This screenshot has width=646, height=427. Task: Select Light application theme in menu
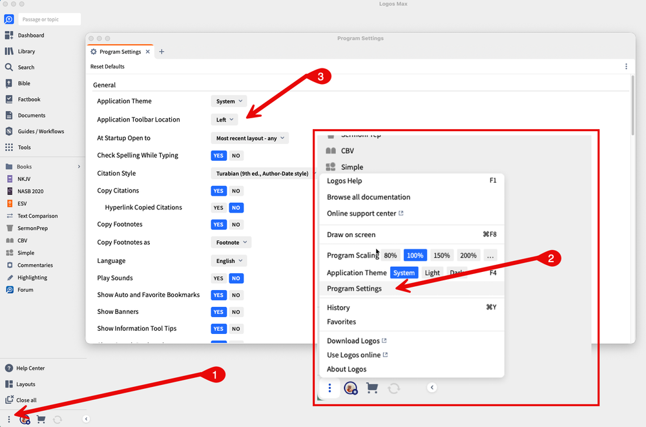coord(432,273)
